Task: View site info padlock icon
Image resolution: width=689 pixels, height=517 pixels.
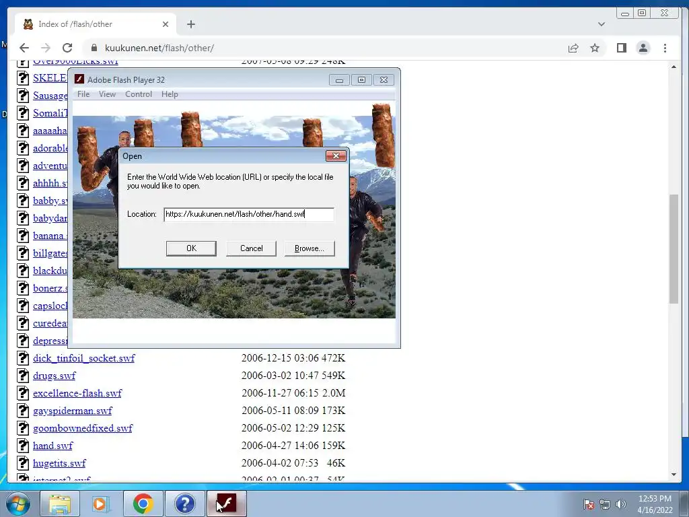Action: pos(94,48)
